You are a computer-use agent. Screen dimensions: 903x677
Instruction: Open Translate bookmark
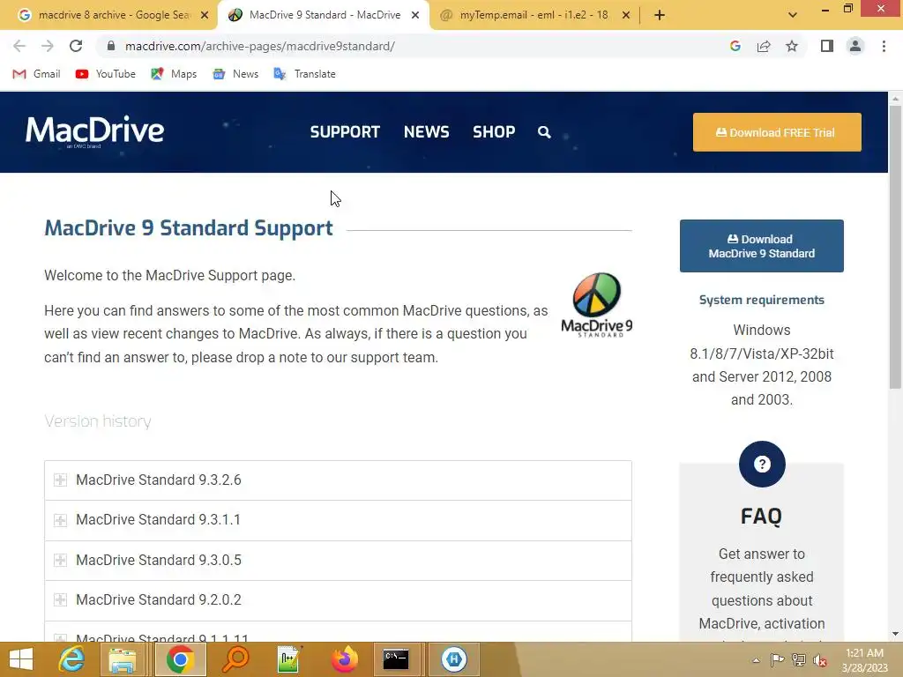[x=304, y=74]
